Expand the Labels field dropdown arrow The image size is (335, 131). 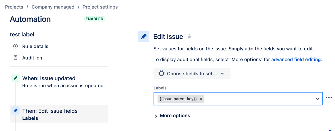[x=317, y=99]
